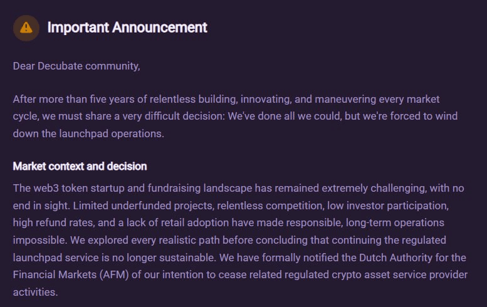This screenshot has width=487, height=307.
Task: Click the orange warning triangle icon
Action: pyautogui.click(x=26, y=28)
